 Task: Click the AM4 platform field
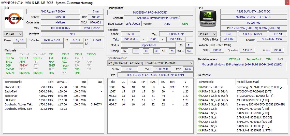coord(72,34)
